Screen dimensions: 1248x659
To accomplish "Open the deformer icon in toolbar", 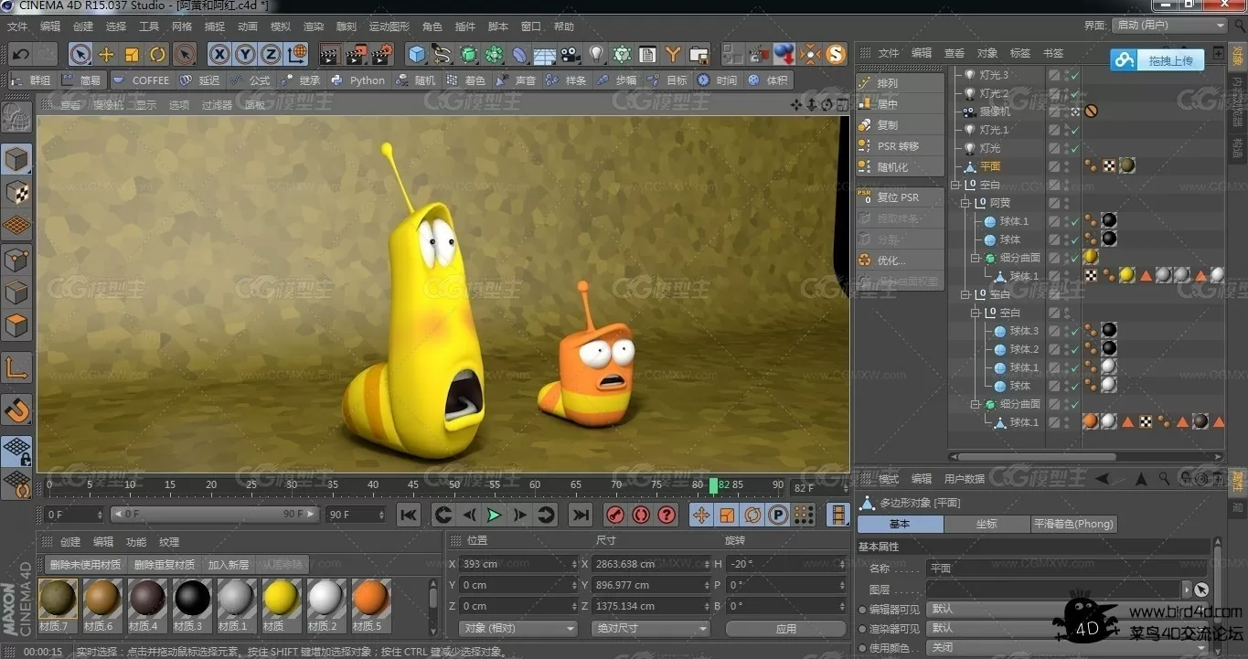I will tap(519, 54).
